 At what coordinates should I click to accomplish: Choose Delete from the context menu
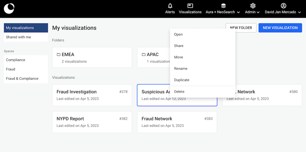point(179,92)
